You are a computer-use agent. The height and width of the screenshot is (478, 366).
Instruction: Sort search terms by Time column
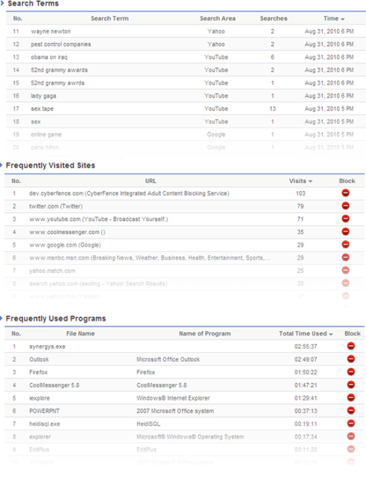[333, 18]
